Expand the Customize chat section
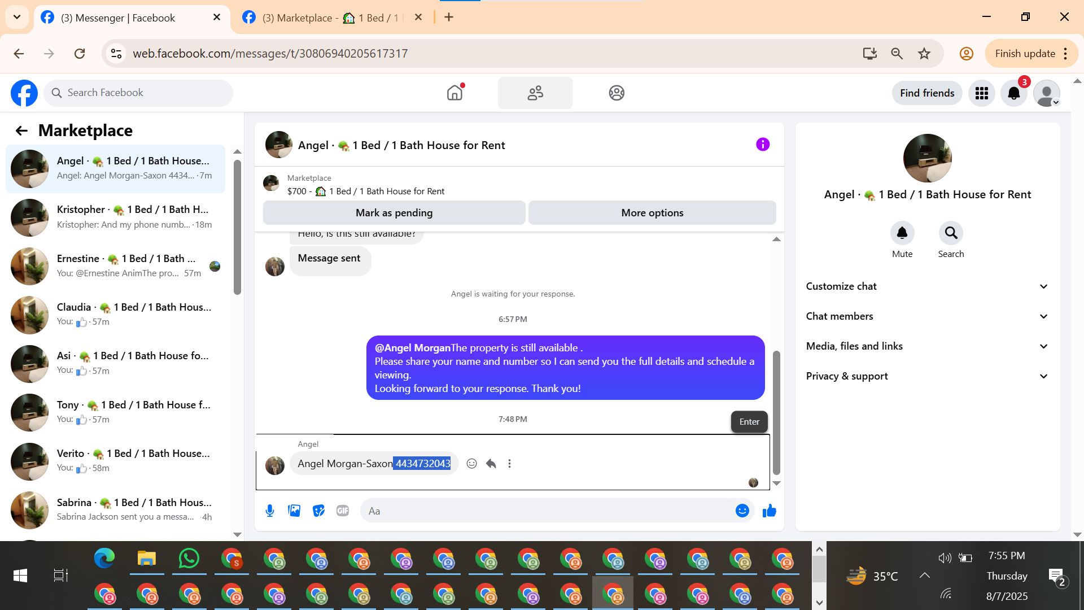Image resolution: width=1084 pixels, height=610 pixels. point(927,286)
